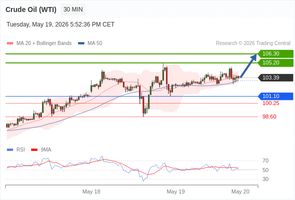Click the RSI 70 level label

pyautogui.click(x=265, y=160)
